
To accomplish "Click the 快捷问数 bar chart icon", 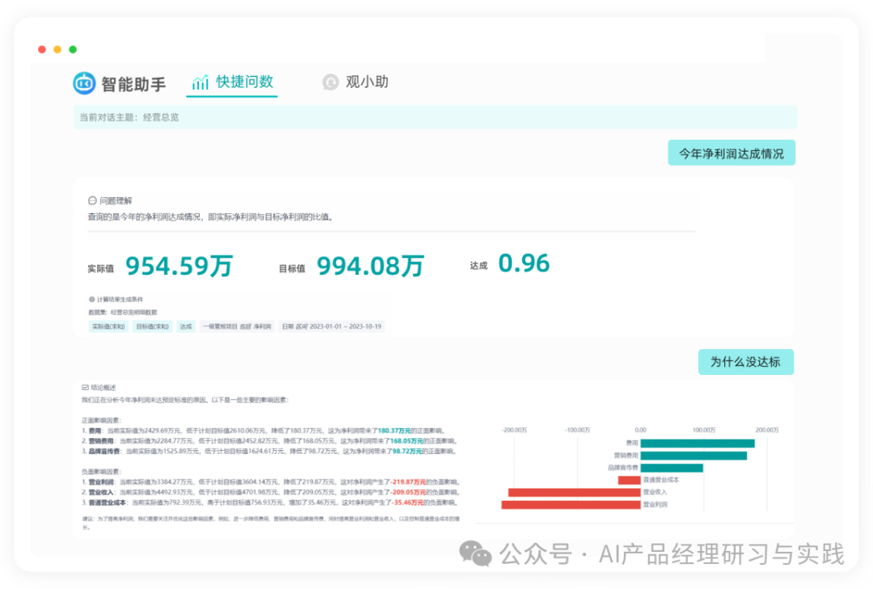I will tap(200, 82).
